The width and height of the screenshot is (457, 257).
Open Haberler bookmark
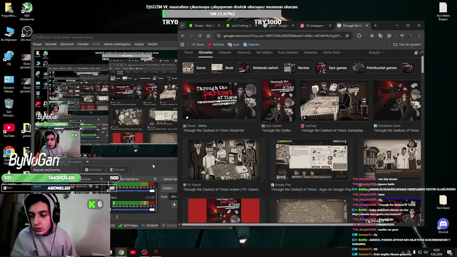point(251,45)
